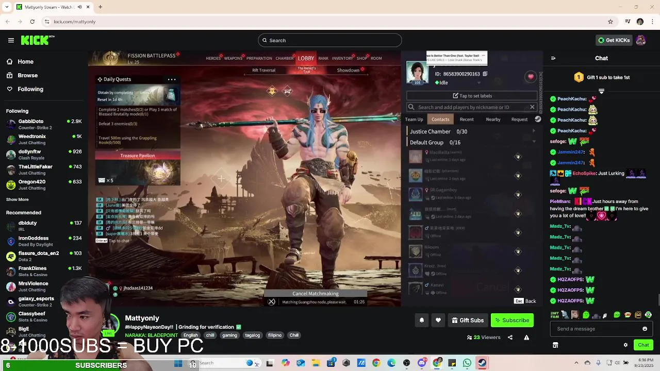Viewport: 660px width, 371px height.
Task: Click the report warning triangle icon
Action: click(x=526, y=338)
